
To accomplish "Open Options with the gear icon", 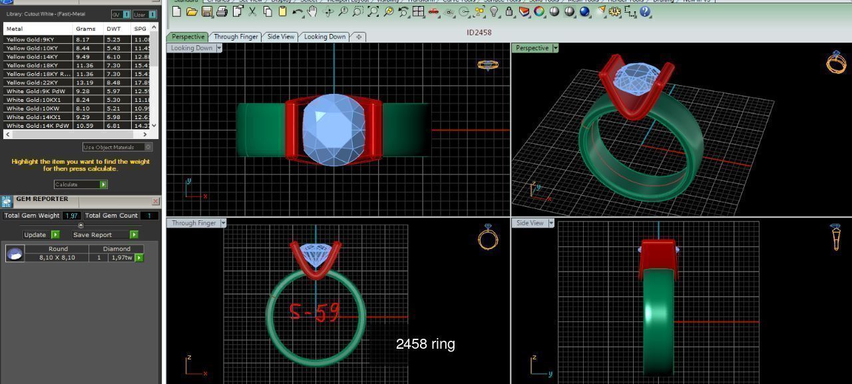I will pos(614,11).
